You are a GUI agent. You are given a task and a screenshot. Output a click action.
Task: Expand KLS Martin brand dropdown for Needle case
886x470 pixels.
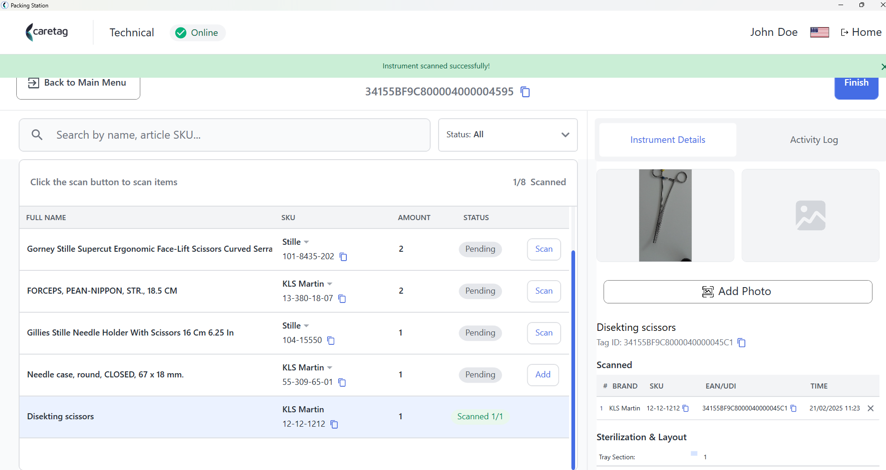pyautogui.click(x=330, y=368)
